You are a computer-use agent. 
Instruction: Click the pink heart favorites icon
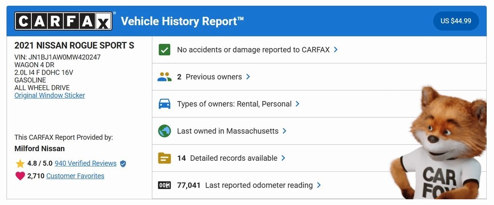[x=20, y=176]
